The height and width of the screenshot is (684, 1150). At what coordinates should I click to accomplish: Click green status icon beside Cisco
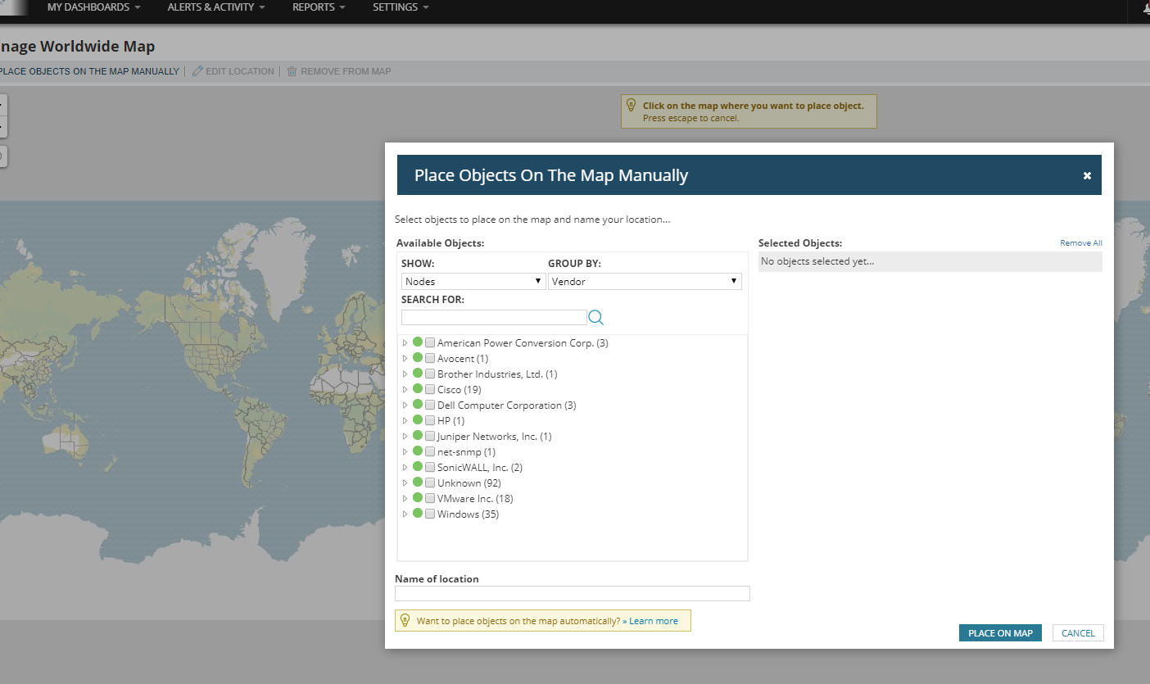pyautogui.click(x=418, y=389)
